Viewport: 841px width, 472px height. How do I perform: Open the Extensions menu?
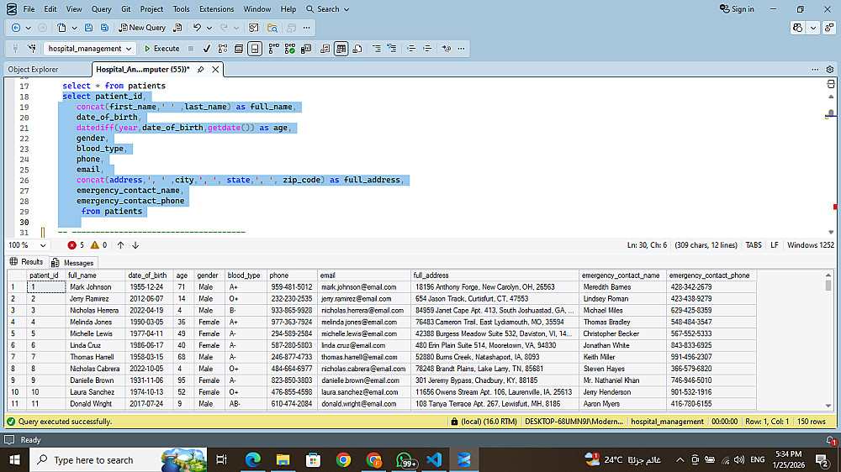(216, 9)
